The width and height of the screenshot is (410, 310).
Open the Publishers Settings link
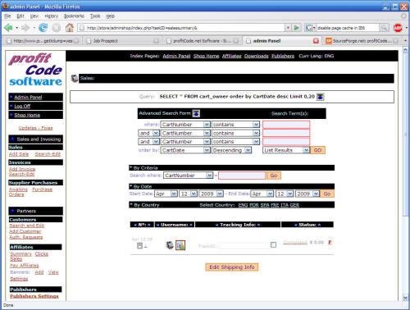(34, 296)
